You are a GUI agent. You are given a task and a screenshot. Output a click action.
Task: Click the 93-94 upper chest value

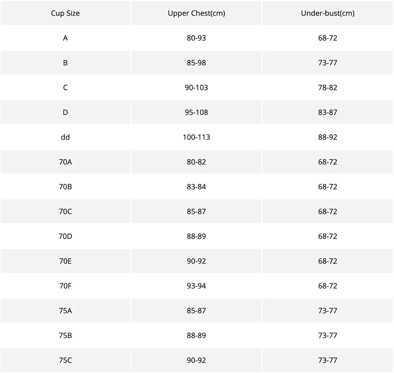pos(196,286)
